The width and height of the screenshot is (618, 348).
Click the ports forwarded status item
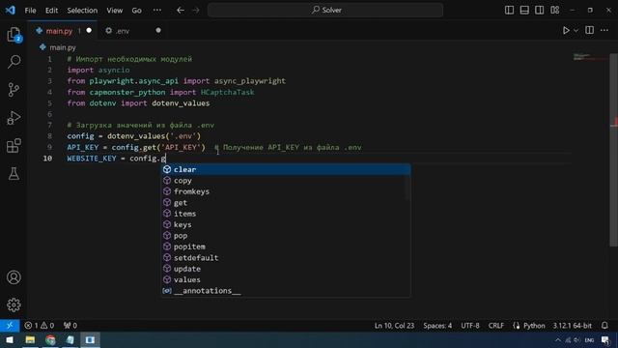click(x=70, y=326)
